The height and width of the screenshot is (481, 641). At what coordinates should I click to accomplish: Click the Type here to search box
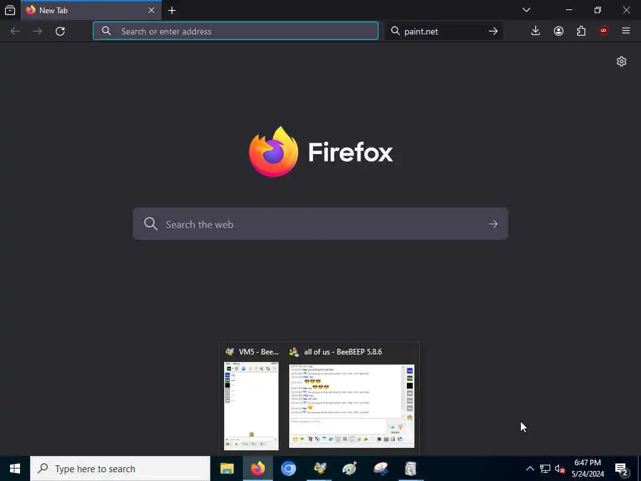point(120,468)
